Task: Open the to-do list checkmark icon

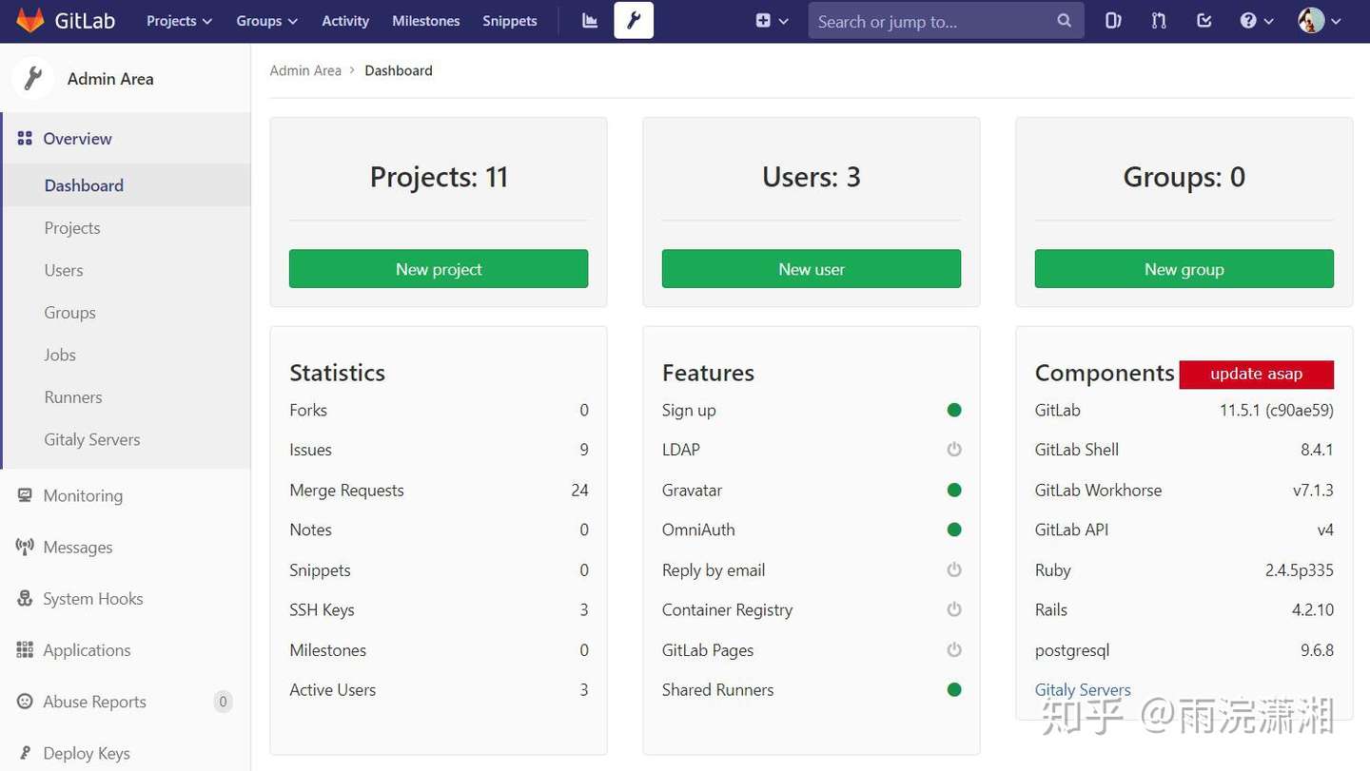Action: pos(1204,21)
